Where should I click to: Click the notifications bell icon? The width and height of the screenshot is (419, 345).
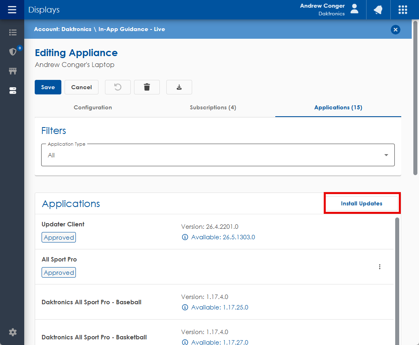pos(378,10)
